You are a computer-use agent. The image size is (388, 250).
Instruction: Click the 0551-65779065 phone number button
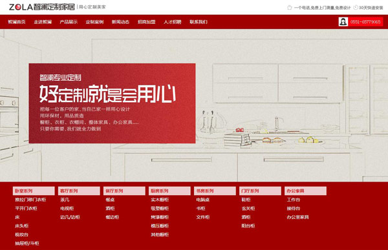[365, 22]
